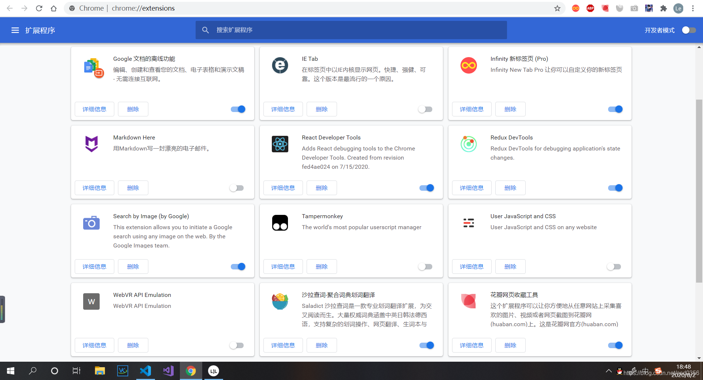
Task: Go to the home page
Action: click(x=53, y=8)
